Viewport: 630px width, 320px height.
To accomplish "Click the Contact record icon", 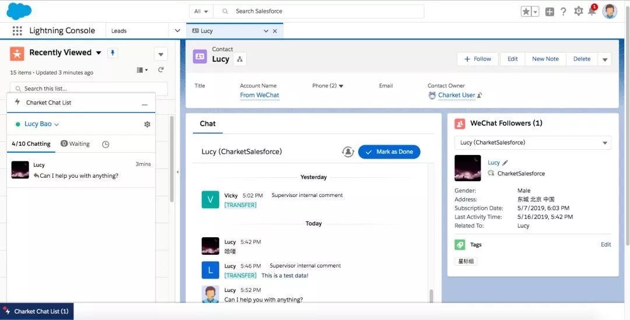I will [x=199, y=57].
